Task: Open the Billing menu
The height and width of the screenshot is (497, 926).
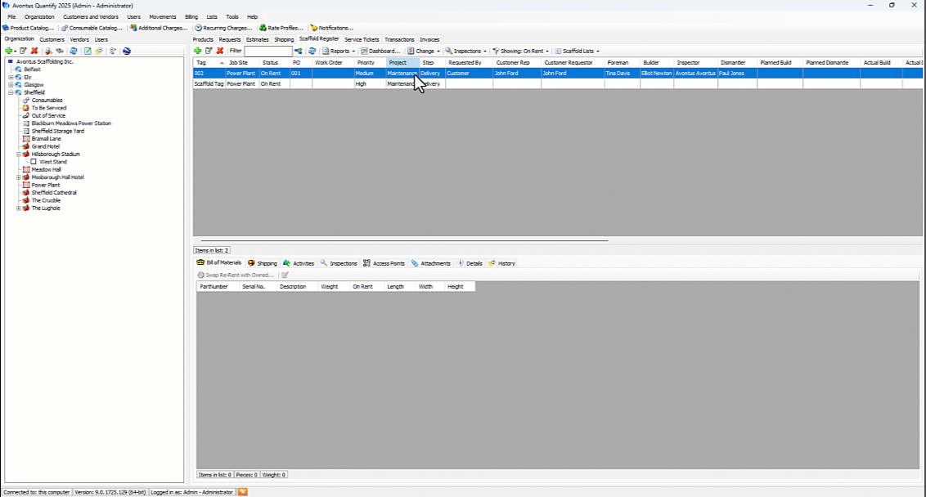Action: point(191,16)
